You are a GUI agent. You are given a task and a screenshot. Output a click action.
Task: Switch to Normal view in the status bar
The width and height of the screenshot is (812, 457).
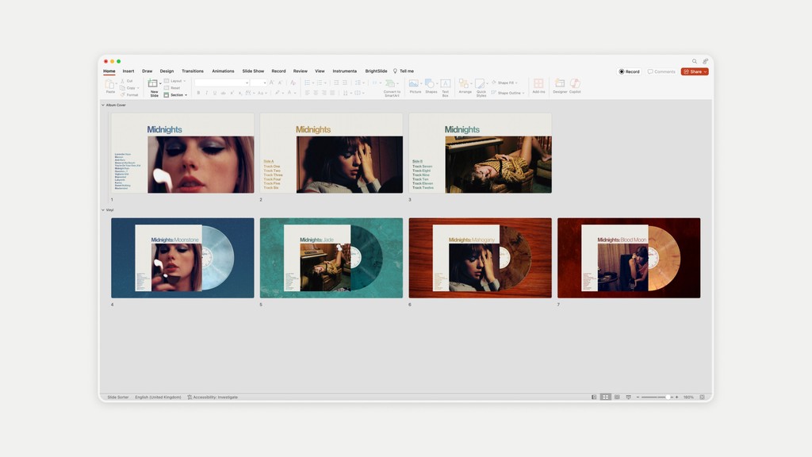point(594,397)
